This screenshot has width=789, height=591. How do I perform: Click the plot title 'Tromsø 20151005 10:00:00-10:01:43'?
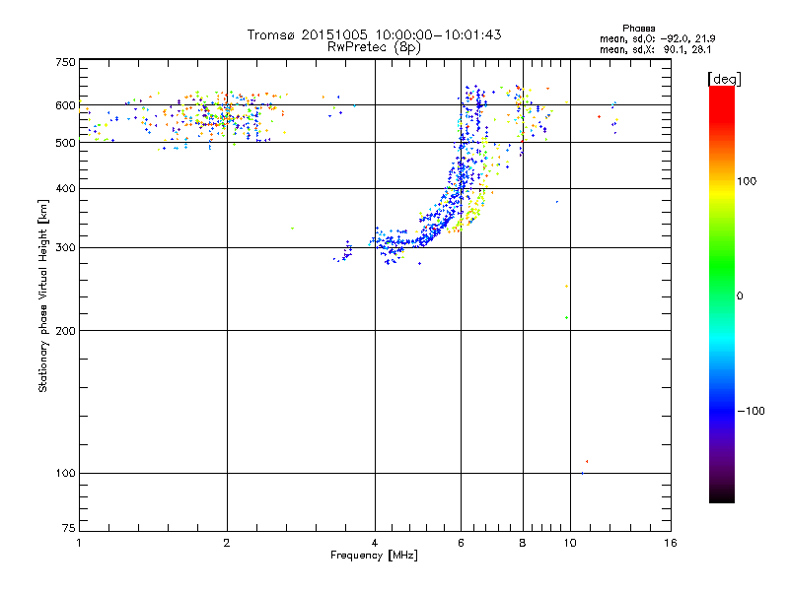374,34
